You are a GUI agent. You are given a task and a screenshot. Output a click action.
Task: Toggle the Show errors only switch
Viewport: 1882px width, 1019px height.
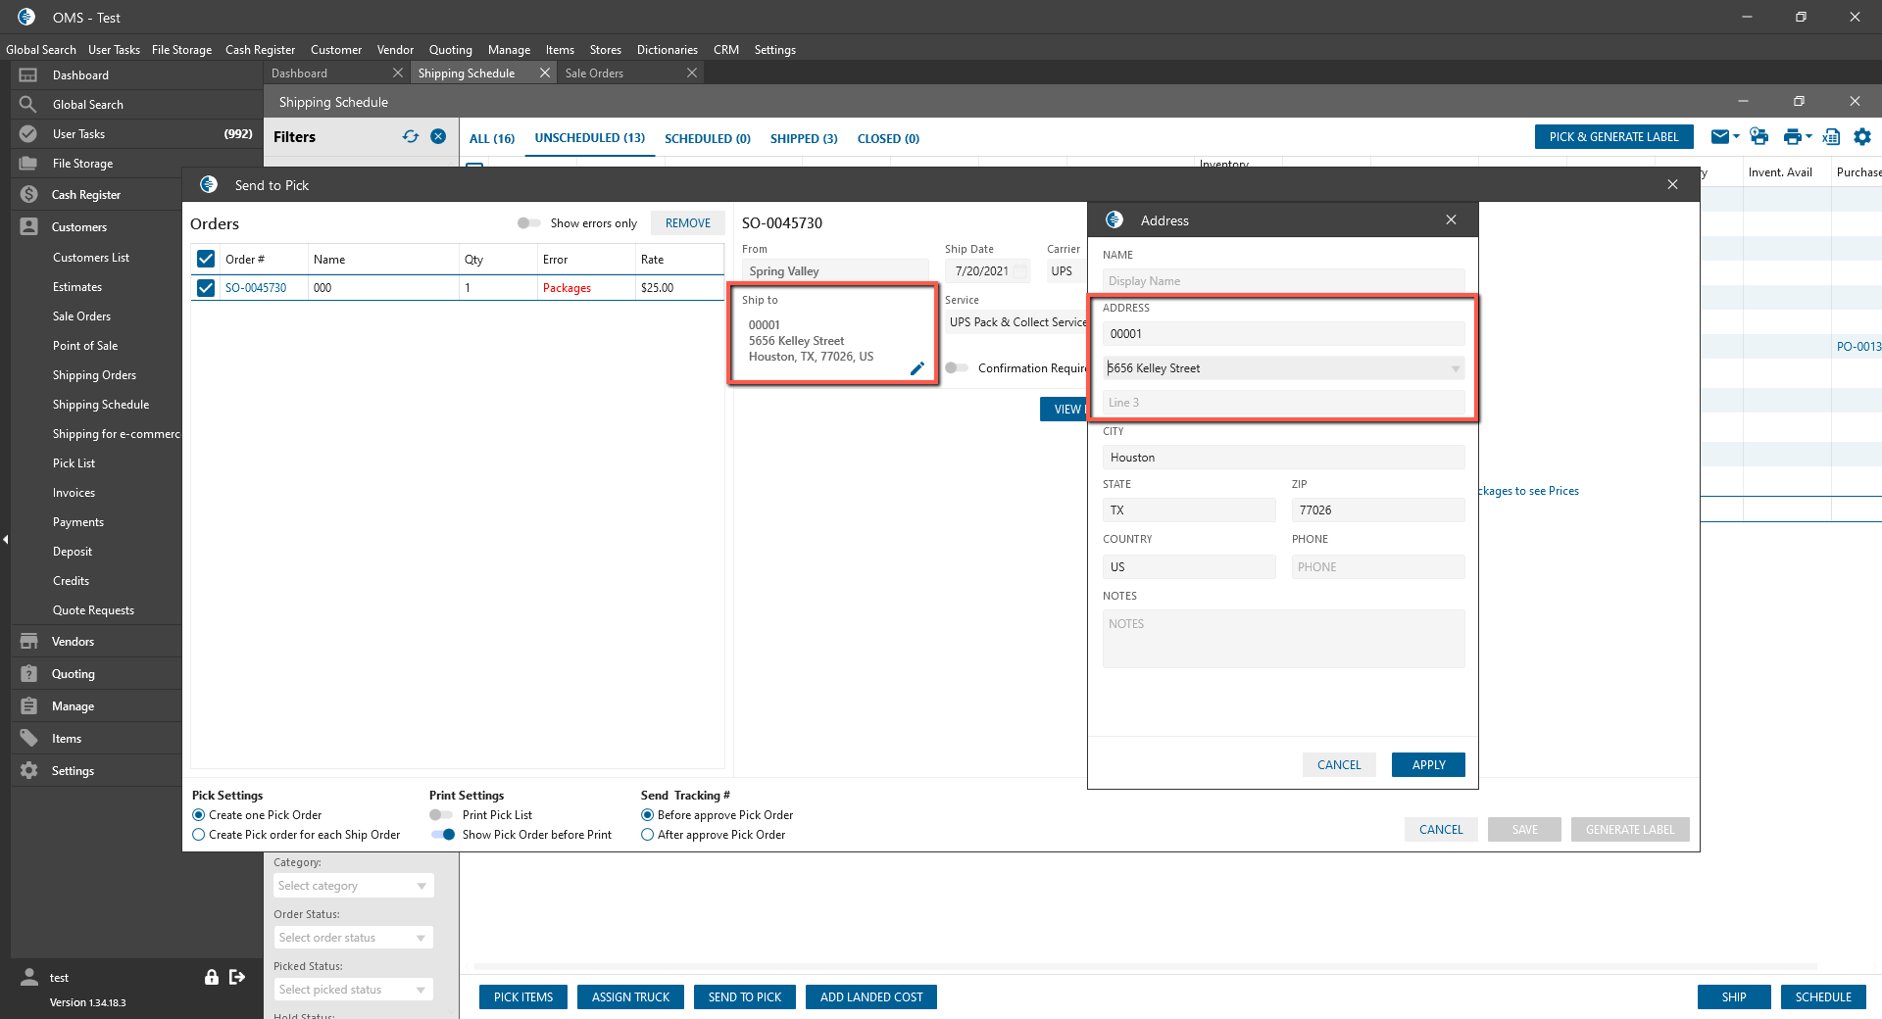click(529, 223)
